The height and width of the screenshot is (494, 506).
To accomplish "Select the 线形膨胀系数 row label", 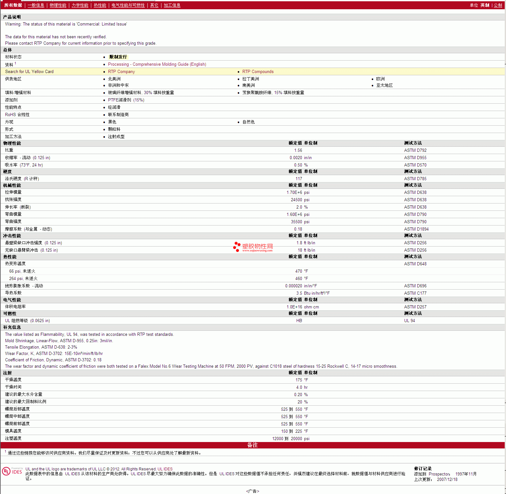I will [24, 286].
